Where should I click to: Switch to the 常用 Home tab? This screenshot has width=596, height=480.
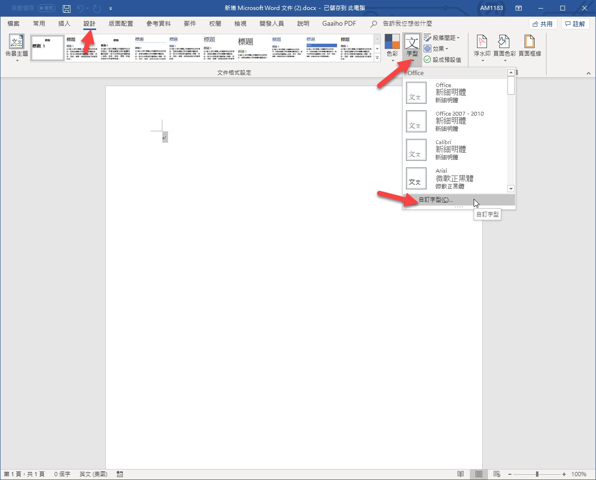[x=39, y=23]
